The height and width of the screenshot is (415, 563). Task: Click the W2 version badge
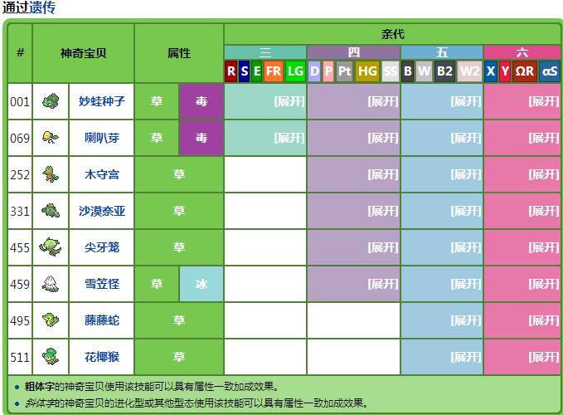click(469, 71)
